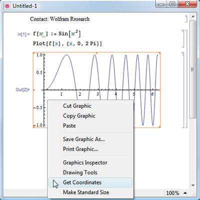This screenshot has height=200, width=200.
Task: Click the Contact cell bracket
Action: (186, 19)
